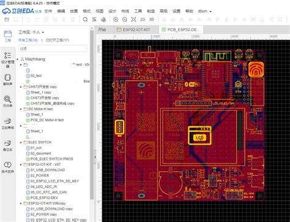The image size is (290, 222).
Task: Click the project filter input field
Action: click(x=53, y=48)
